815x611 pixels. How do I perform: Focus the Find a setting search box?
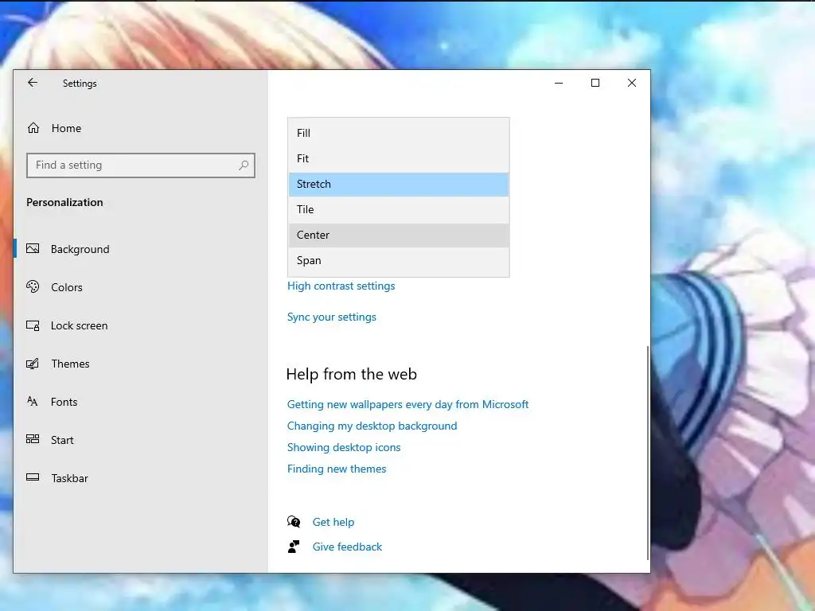click(141, 165)
